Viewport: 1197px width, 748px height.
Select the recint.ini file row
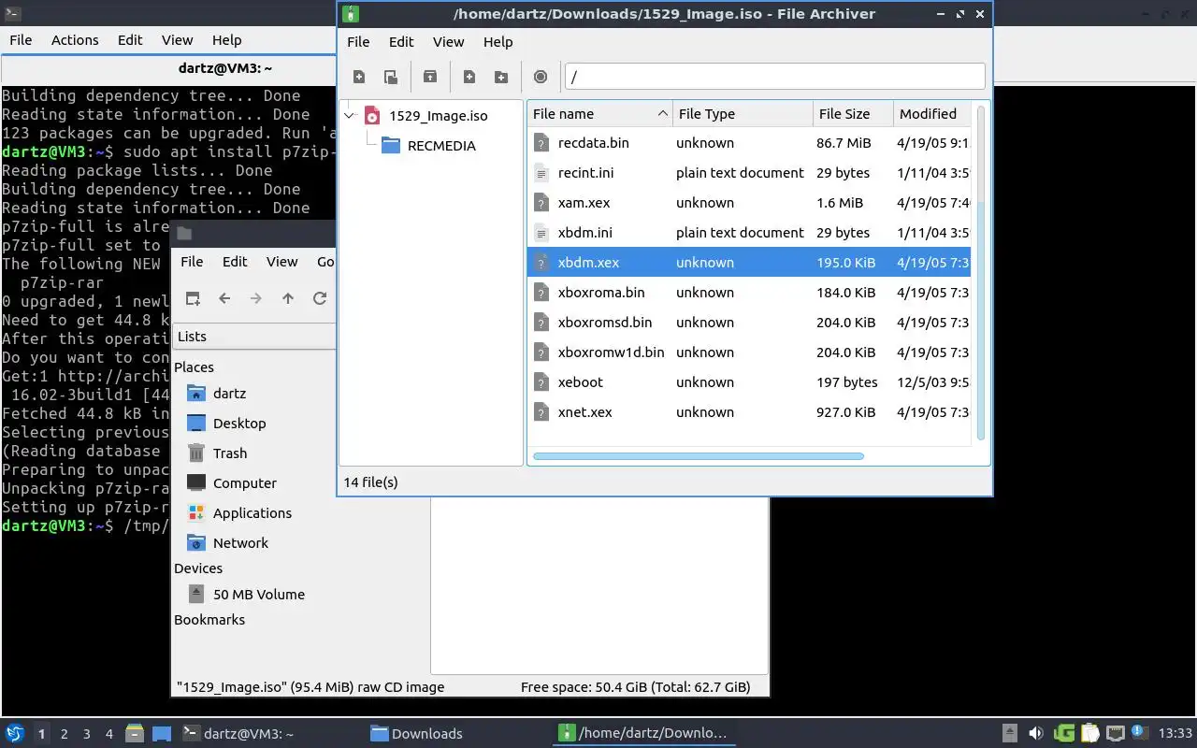pos(750,173)
